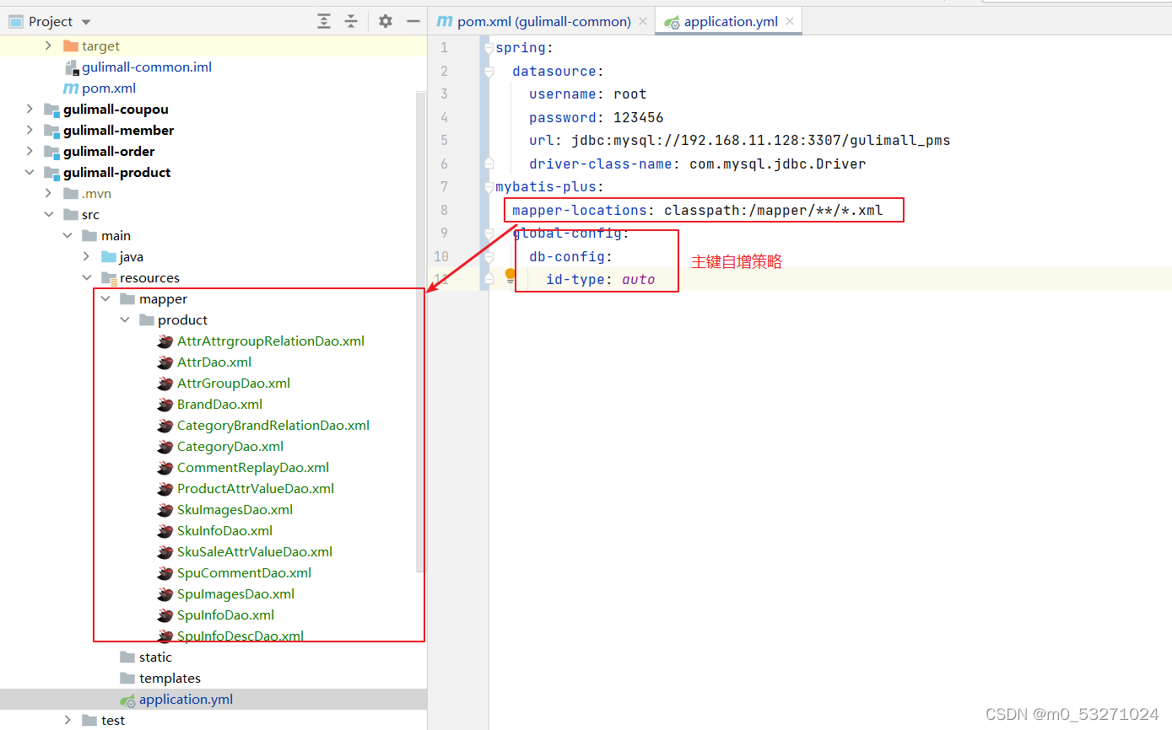The height and width of the screenshot is (730, 1172).
Task: Open AttrAttrgroupRelationDao.xml
Action: click(x=271, y=341)
